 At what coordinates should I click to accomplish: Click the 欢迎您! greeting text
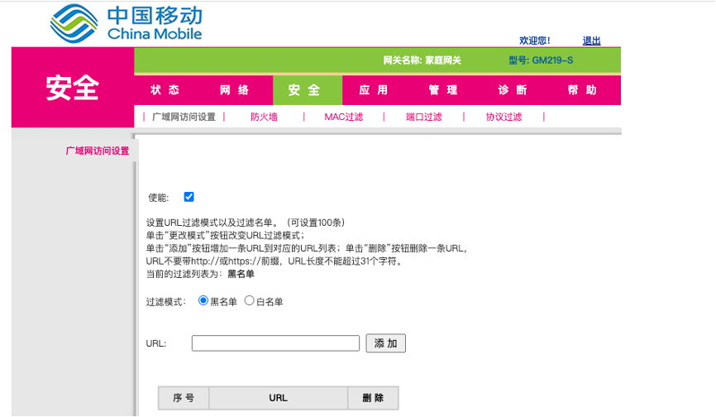(x=534, y=41)
